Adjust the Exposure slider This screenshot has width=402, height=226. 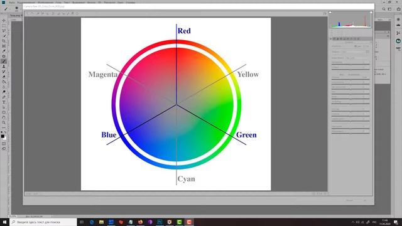point(350,79)
